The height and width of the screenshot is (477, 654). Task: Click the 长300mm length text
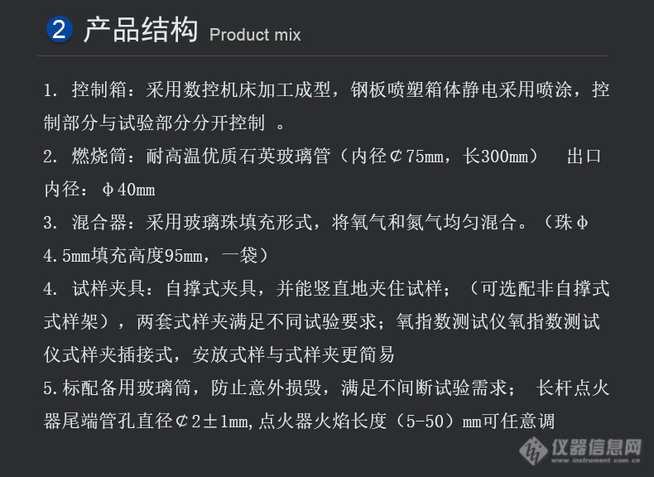tap(495, 156)
